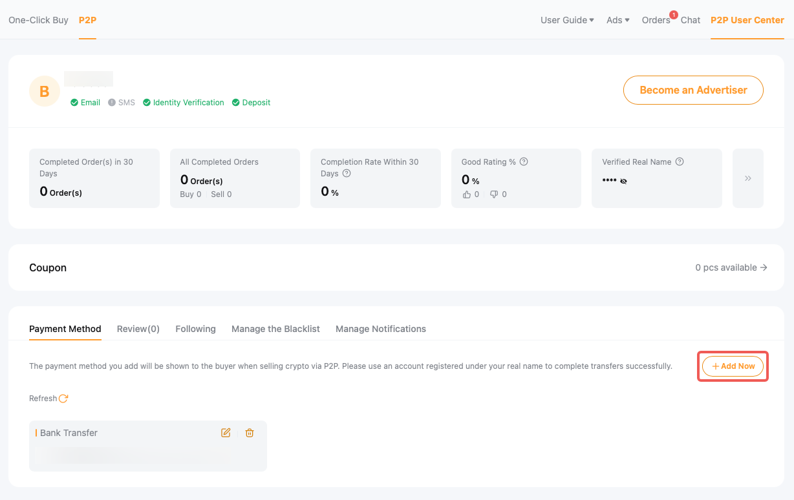Expand the User Guide dropdown
Image resolution: width=794 pixels, height=500 pixels.
point(567,20)
